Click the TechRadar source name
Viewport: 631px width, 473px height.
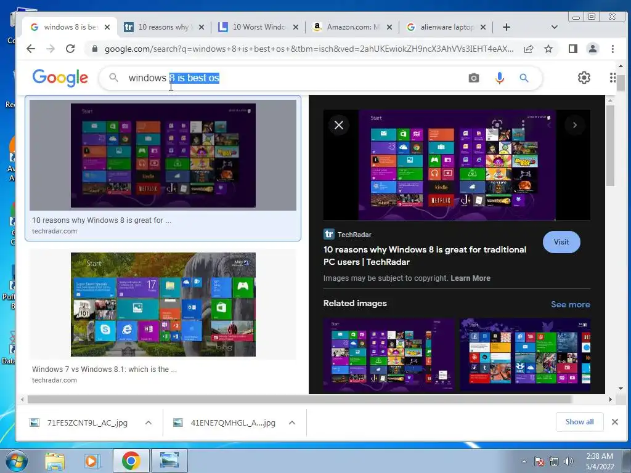[354, 235]
